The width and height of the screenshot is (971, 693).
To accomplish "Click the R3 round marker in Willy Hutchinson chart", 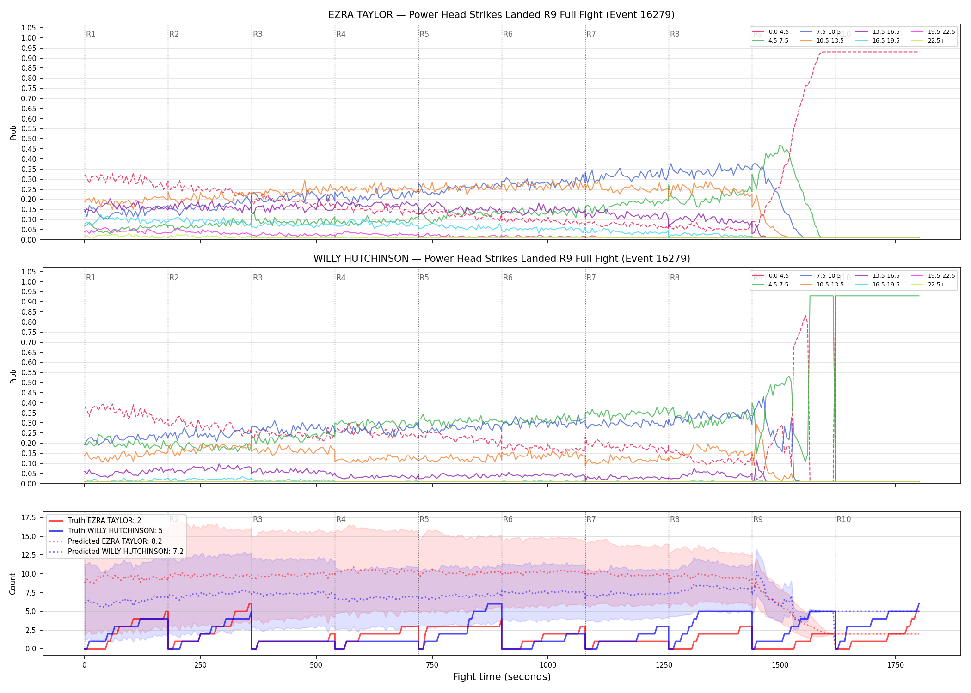I will click(258, 278).
